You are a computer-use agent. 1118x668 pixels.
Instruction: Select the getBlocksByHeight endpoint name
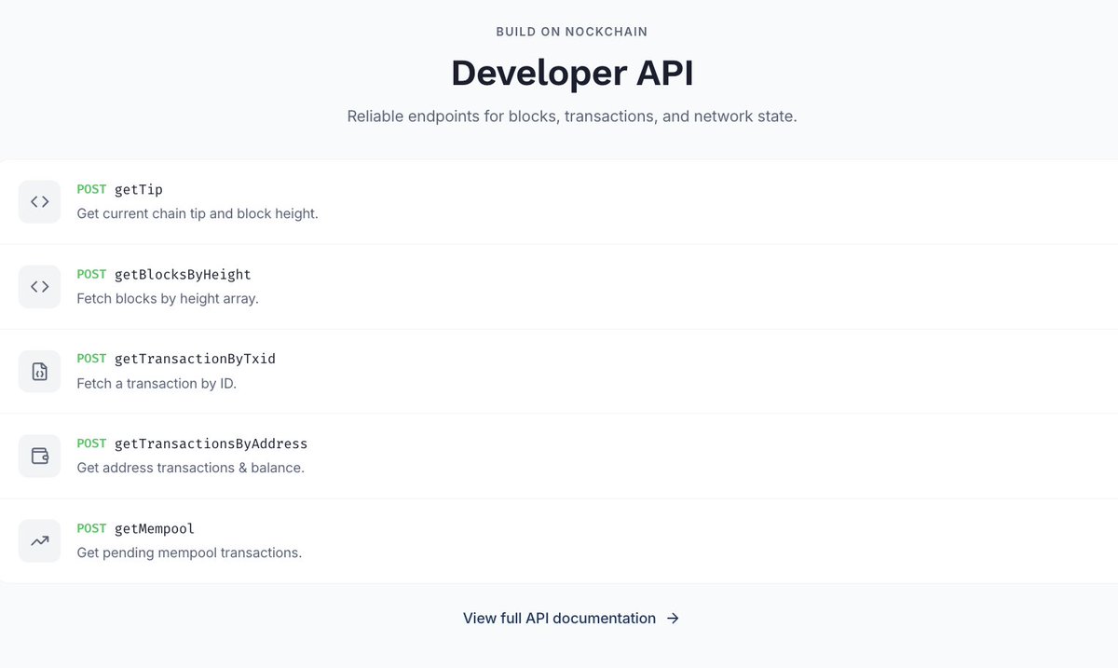pyautogui.click(x=183, y=274)
